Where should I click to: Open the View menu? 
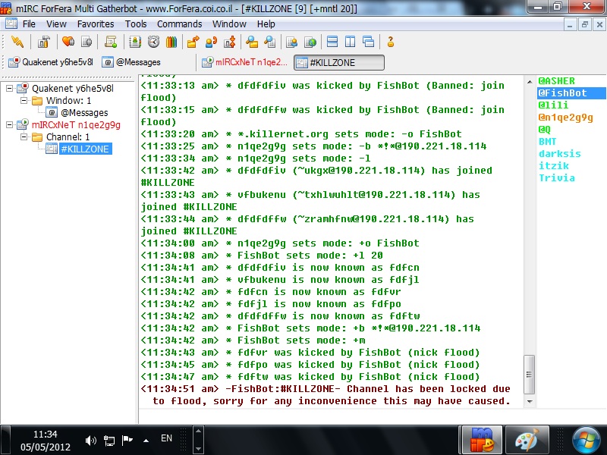pyautogui.click(x=56, y=24)
